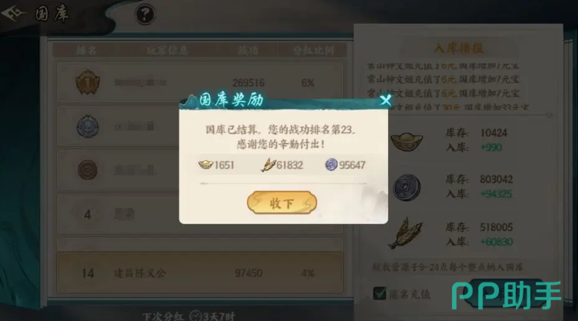Click the rank 2 silver medal badge
The width and height of the screenshot is (578, 321).
(88, 126)
